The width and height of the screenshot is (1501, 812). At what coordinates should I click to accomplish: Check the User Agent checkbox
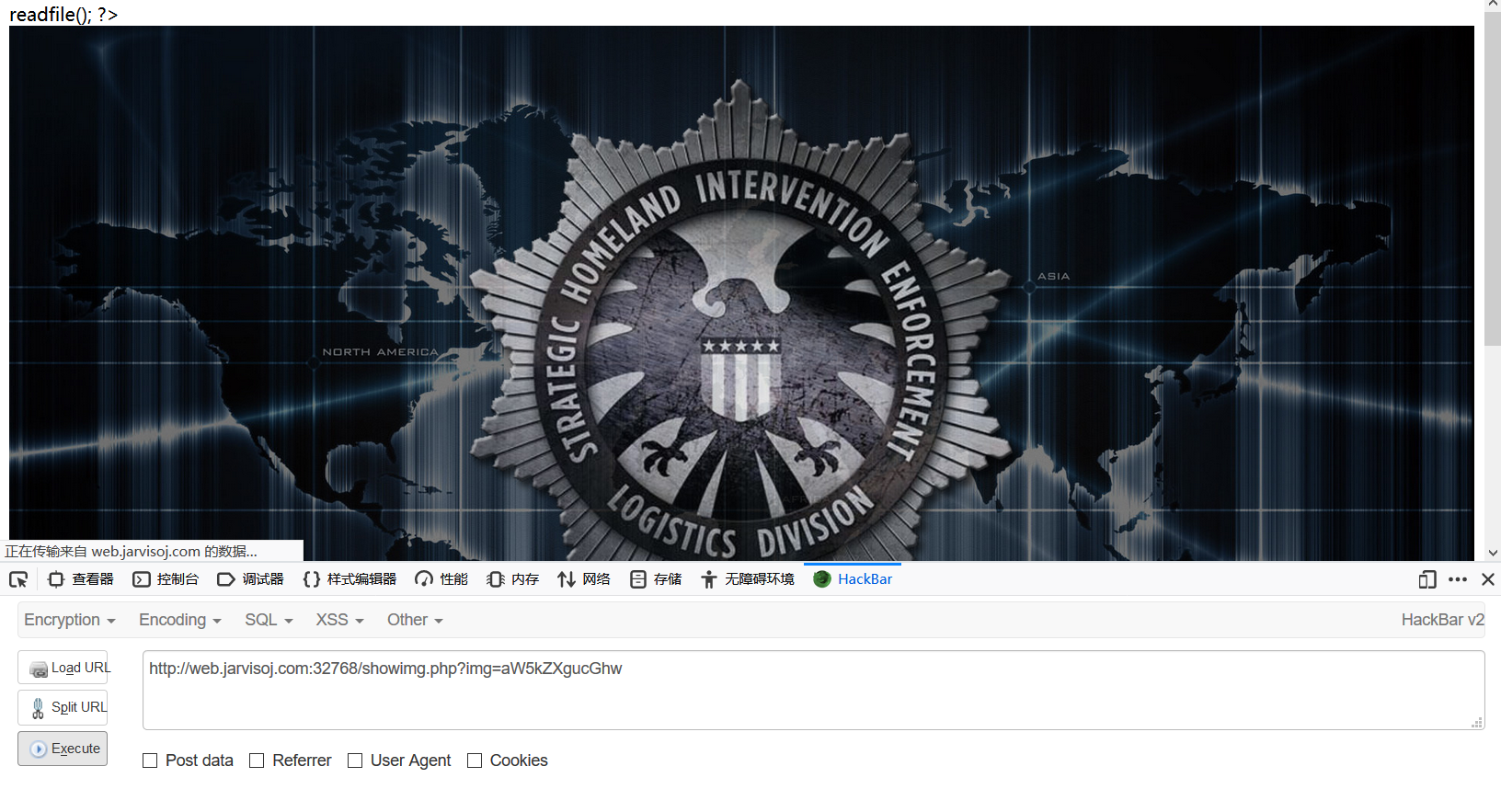click(355, 761)
